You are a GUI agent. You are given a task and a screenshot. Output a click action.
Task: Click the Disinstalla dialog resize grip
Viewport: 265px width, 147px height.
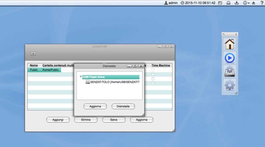tap(143, 115)
